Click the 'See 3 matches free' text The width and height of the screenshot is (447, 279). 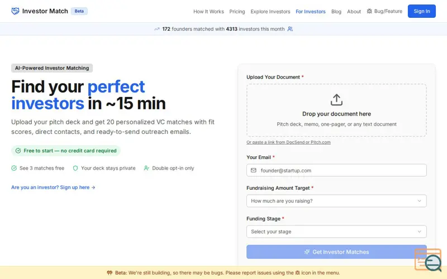[42, 169]
